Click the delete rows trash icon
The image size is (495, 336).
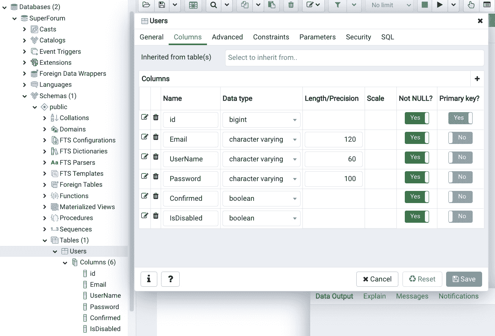click(x=291, y=5)
